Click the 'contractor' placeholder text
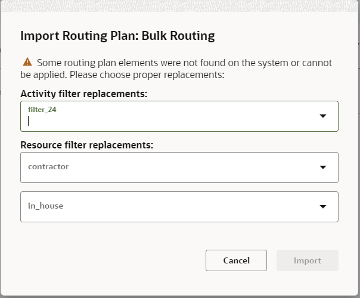This screenshot has width=360, height=298. click(48, 167)
